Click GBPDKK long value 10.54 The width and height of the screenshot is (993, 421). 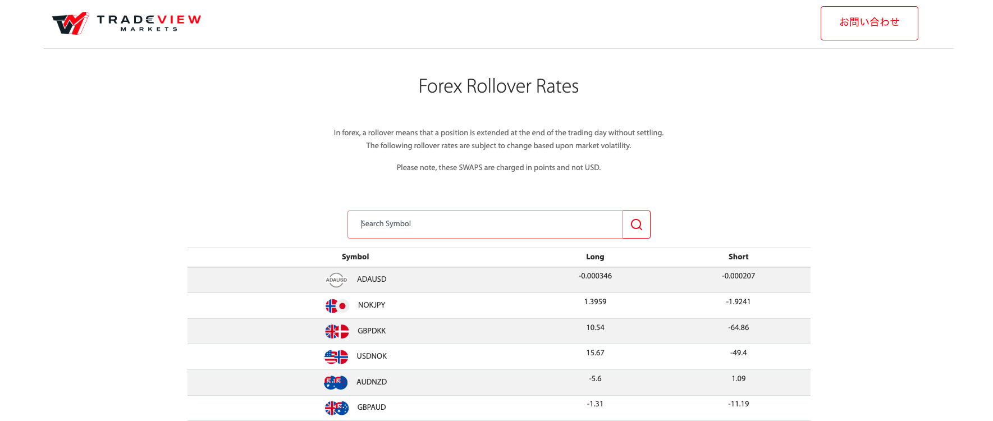coord(595,327)
